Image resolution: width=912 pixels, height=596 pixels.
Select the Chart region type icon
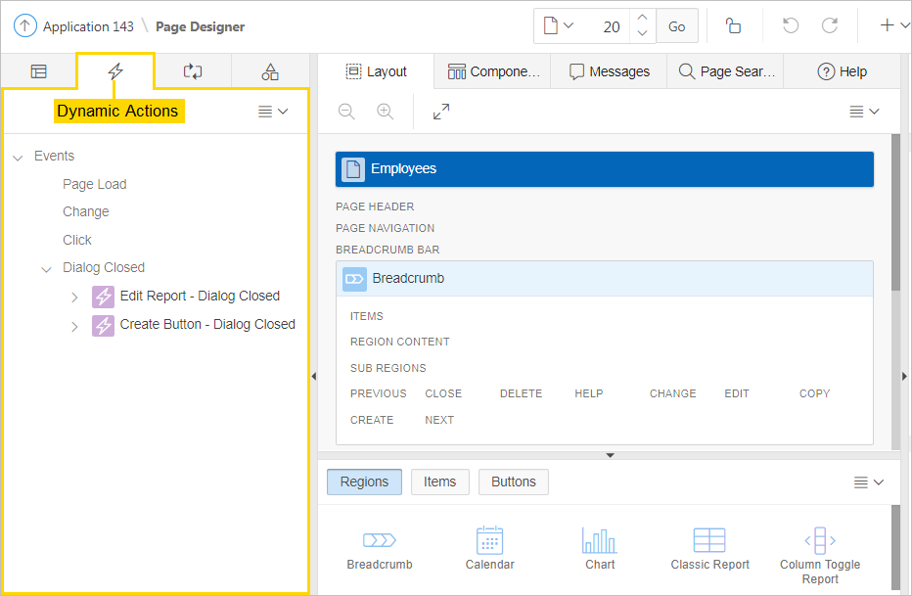tap(600, 541)
